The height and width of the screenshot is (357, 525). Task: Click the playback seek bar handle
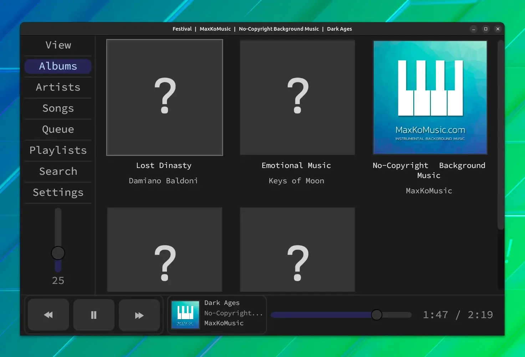[377, 315]
